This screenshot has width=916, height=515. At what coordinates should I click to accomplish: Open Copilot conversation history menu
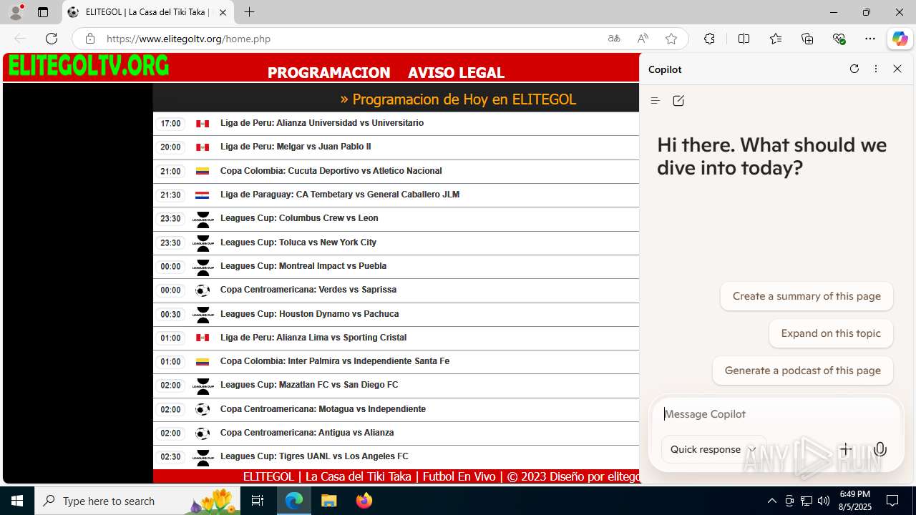(x=655, y=101)
